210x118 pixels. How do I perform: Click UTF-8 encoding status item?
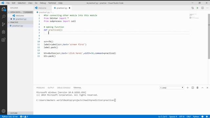tap(182, 117)
